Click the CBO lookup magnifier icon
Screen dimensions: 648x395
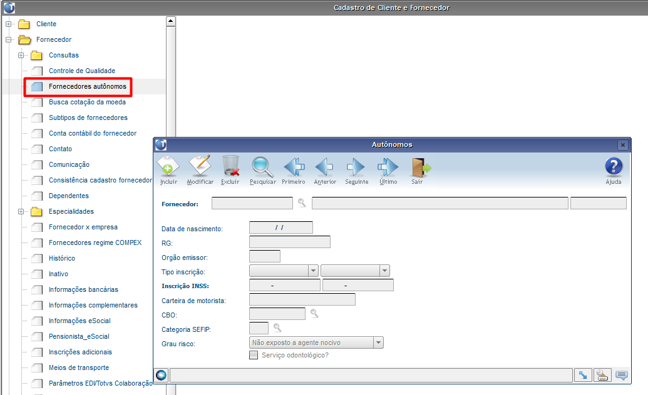point(314,314)
